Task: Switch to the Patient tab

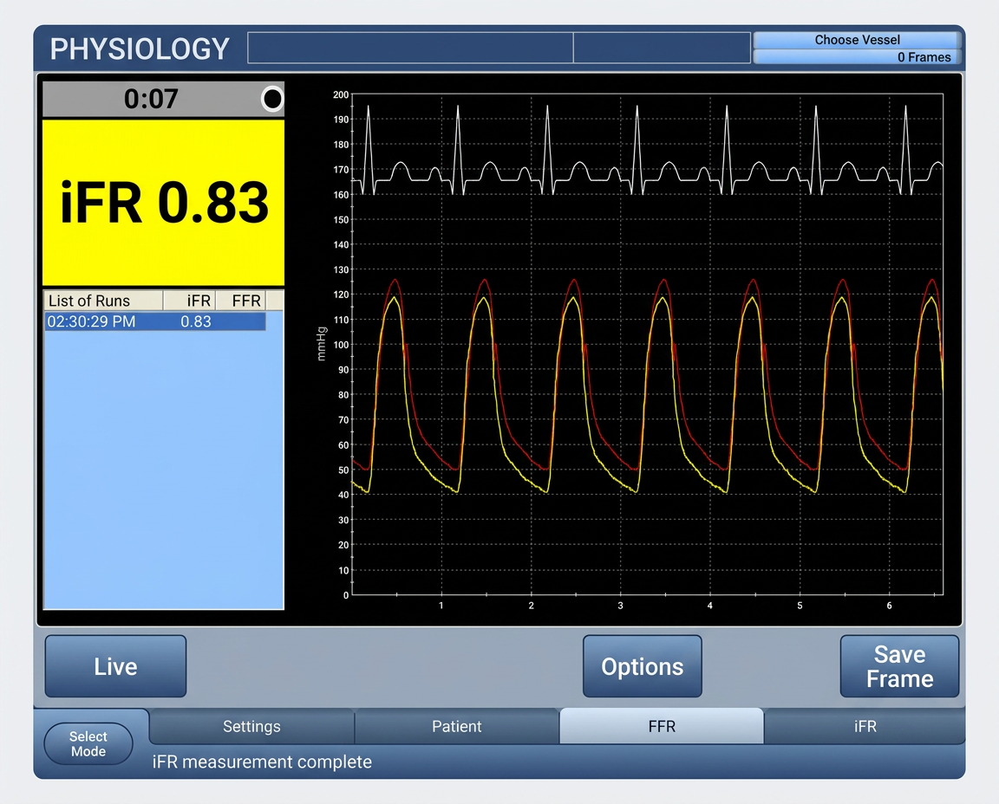Action: [457, 726]
